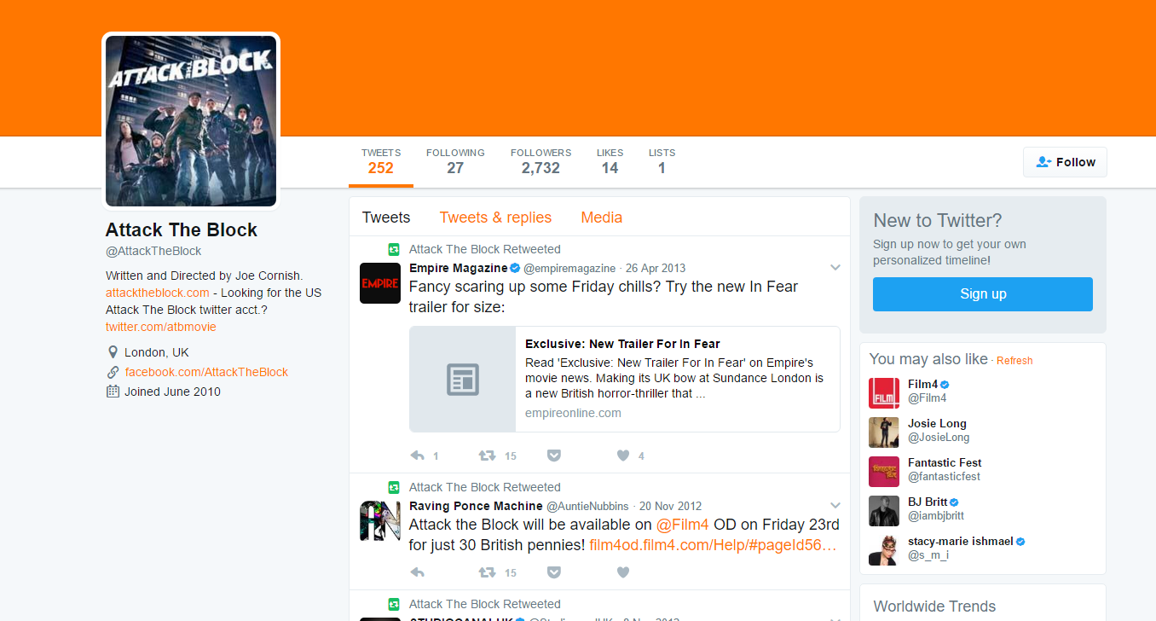Screen dimensions: 1156x621
Task: Like the Raving Ponce Machine tweet
Action: pos(623,572)
